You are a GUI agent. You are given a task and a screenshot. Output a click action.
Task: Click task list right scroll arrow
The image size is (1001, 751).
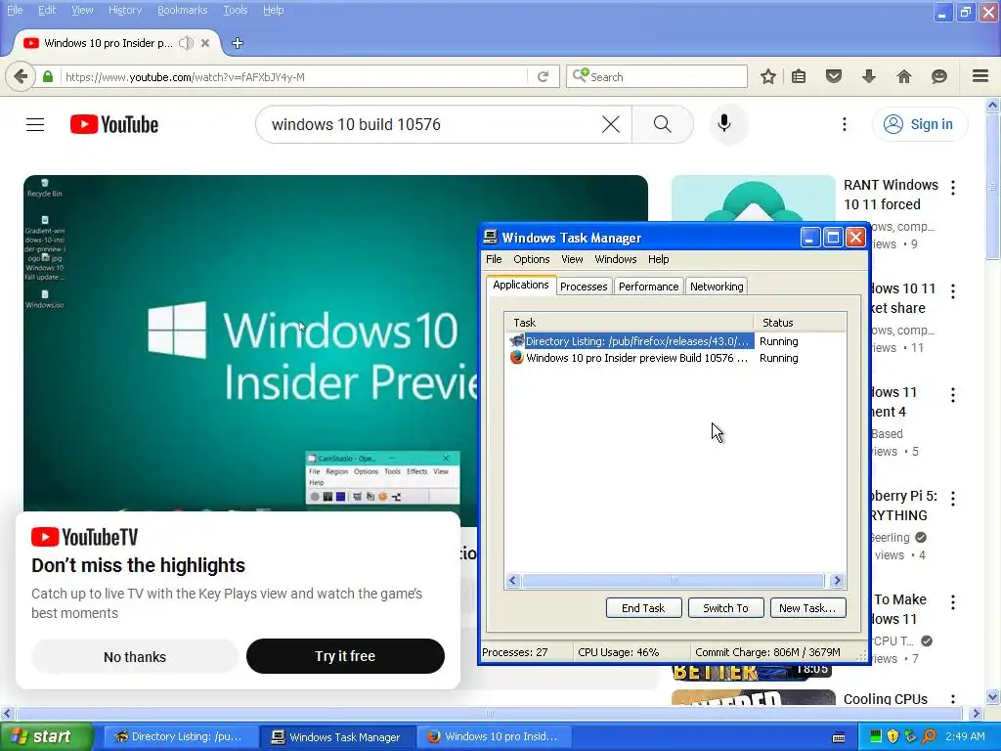point(837,581)
